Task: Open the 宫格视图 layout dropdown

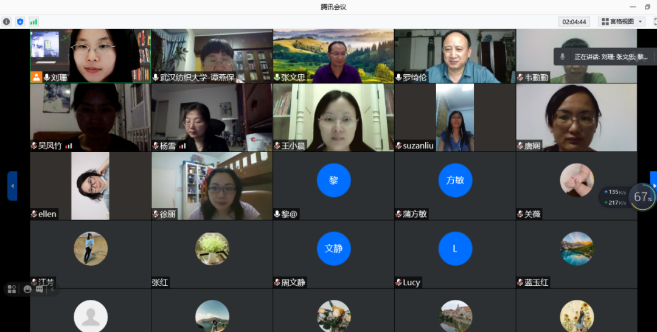Action: pyautogui.click(x=621, y=21)
